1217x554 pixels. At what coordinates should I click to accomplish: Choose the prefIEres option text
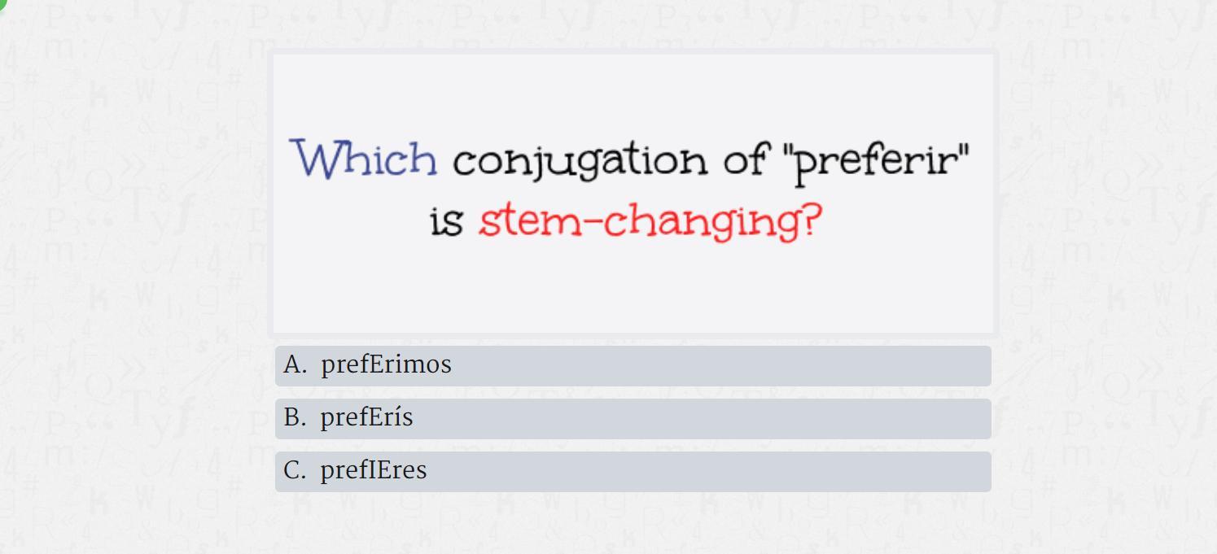(x=373, y=471)
